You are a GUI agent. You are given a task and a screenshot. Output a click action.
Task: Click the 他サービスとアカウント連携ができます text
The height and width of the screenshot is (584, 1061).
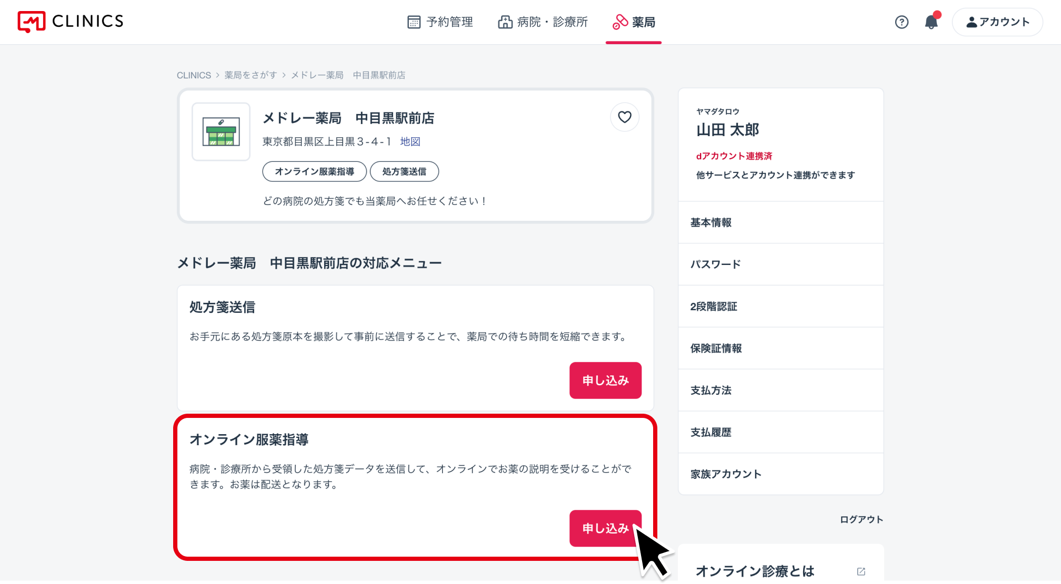click(x=775, y=175)
